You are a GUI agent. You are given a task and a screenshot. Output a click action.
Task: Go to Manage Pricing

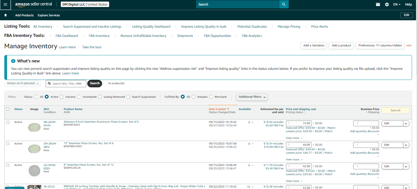(289, 27)
